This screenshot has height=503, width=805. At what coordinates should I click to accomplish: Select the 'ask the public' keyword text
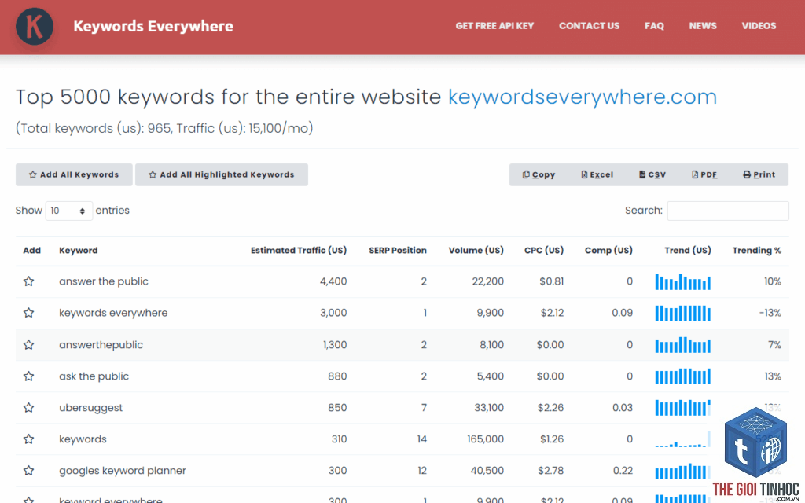click(94, 376)
